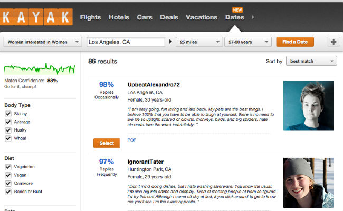Open the Women interested in Women dropdown
Viewport: 343px width, 211px height.
[x=43, y=42]
